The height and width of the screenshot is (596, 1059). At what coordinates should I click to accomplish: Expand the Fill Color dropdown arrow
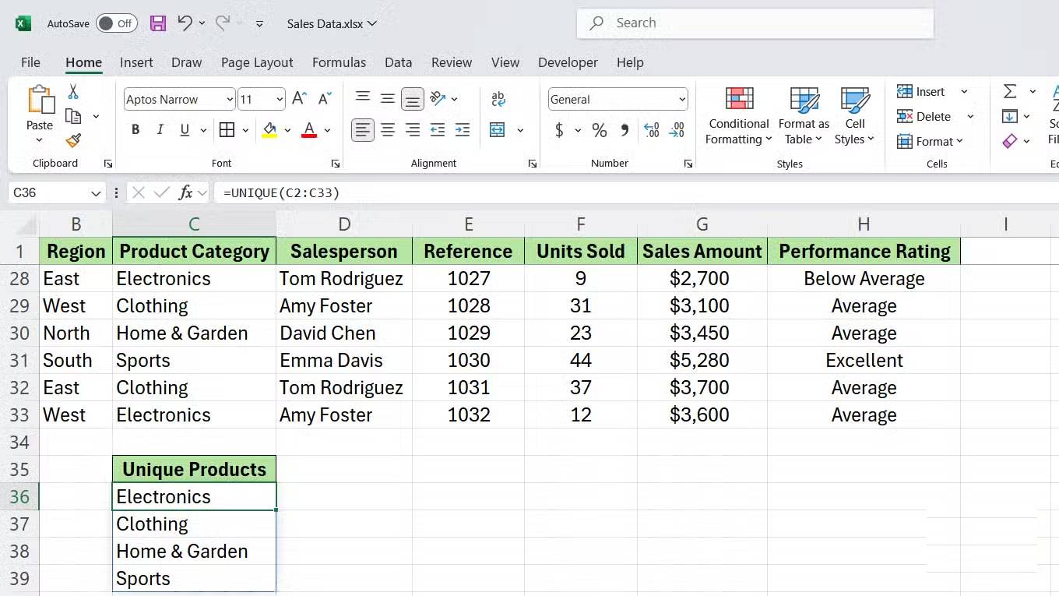coord(287,130)
